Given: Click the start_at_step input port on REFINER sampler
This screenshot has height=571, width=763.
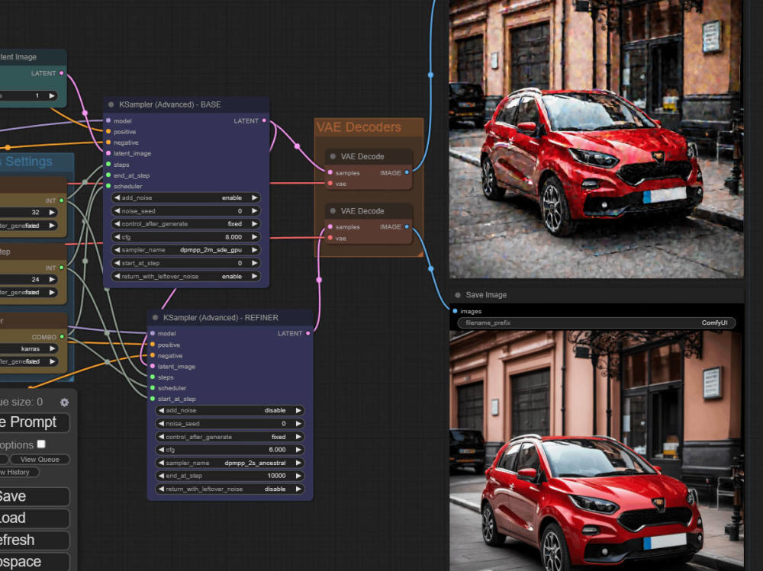Looking at the screenshot, I should (153, 399).
